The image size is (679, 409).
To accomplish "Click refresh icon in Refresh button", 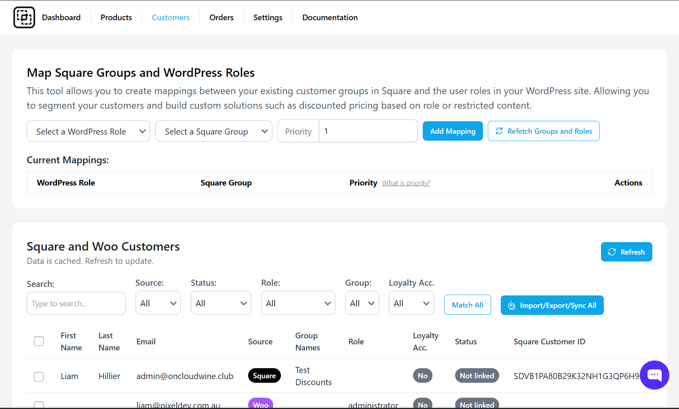I will (612, 252).
